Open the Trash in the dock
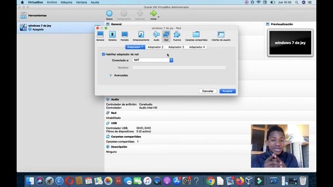This screenshot has width=333, height=187. (x=303, y=181)
